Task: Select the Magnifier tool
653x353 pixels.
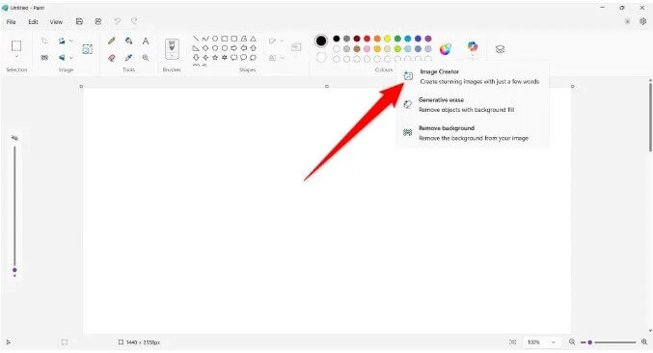Action: [x=146, y=58]
